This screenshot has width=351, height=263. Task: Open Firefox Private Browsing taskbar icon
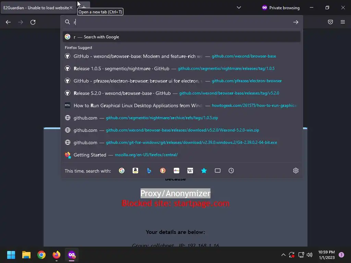[72, 255]
